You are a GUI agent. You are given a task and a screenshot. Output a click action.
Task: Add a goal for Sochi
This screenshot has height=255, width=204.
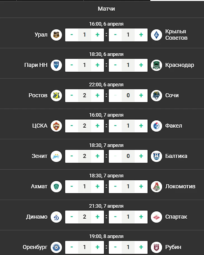(141, 95)
